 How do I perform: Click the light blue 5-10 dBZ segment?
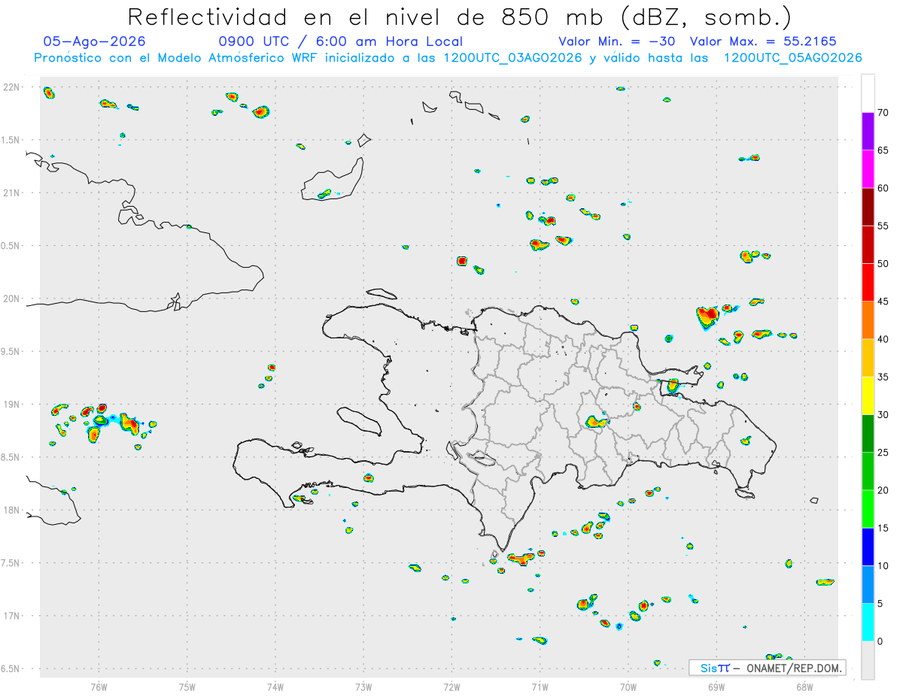pos(868,585)
